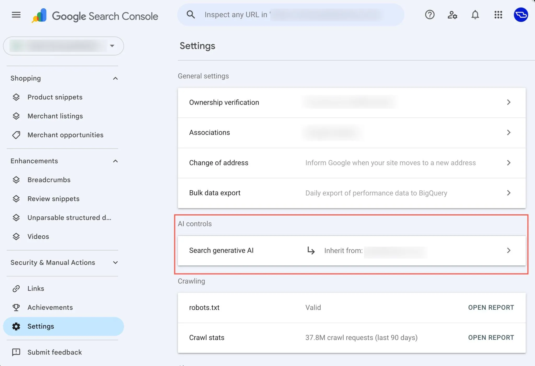Viewport: 535px width, 366px height.
Task: Open the notifications bell
Action: [475, 15]
